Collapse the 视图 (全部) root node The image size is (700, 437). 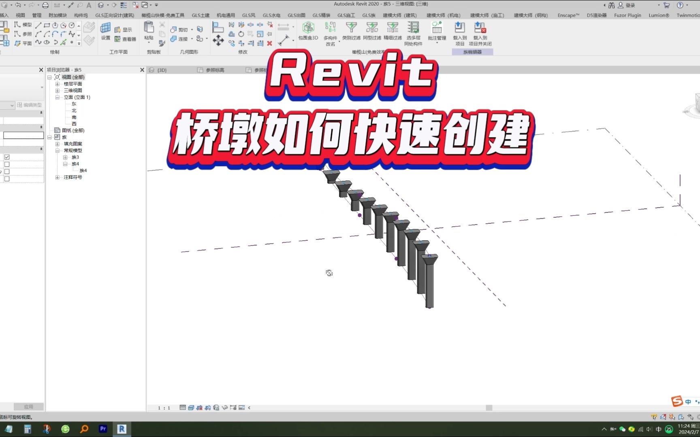(49, 77)
